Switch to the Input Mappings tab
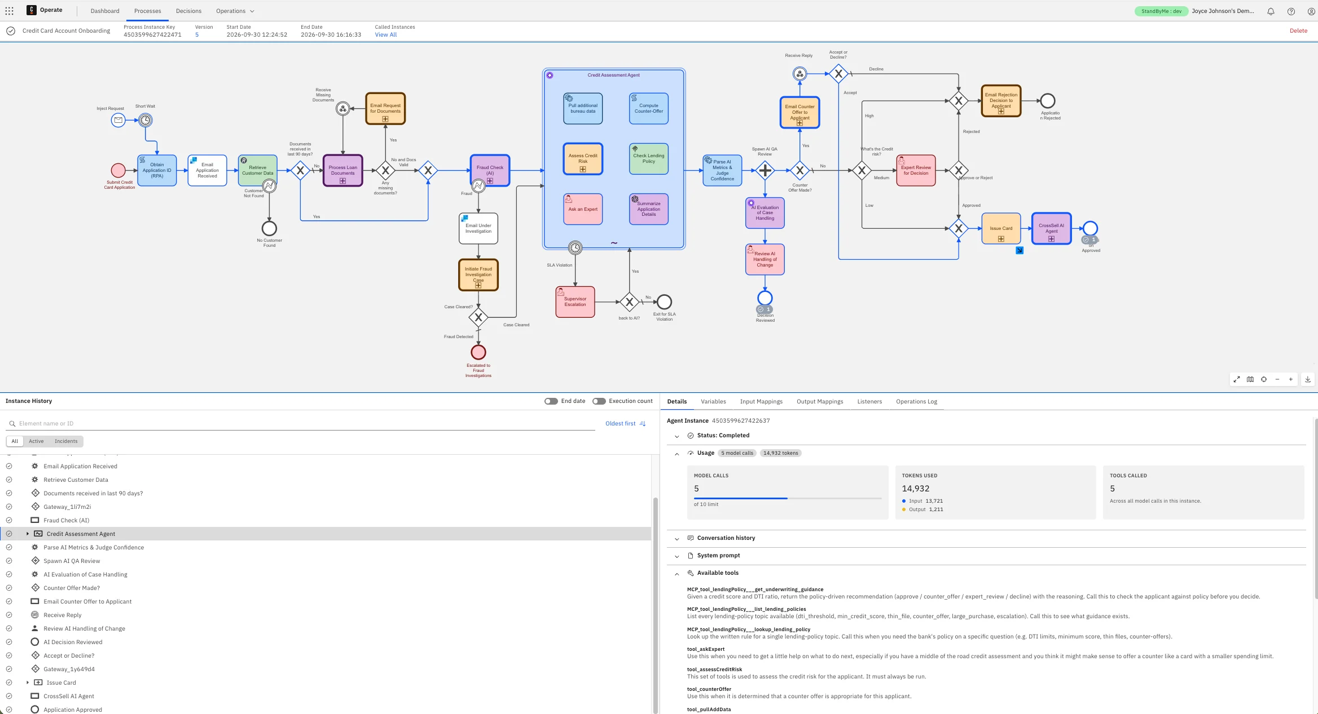The width and height of the screenshot is (1318, 714). tap(761, 401)
